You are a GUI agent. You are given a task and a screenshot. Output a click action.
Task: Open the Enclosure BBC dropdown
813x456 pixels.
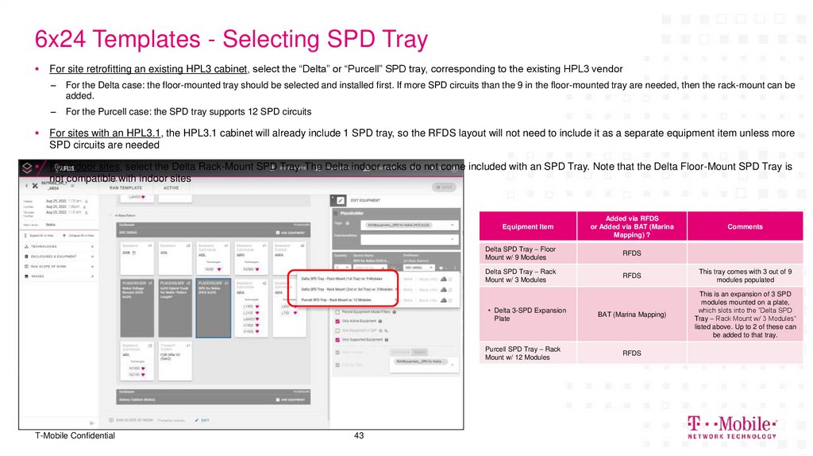click(419, 268)
